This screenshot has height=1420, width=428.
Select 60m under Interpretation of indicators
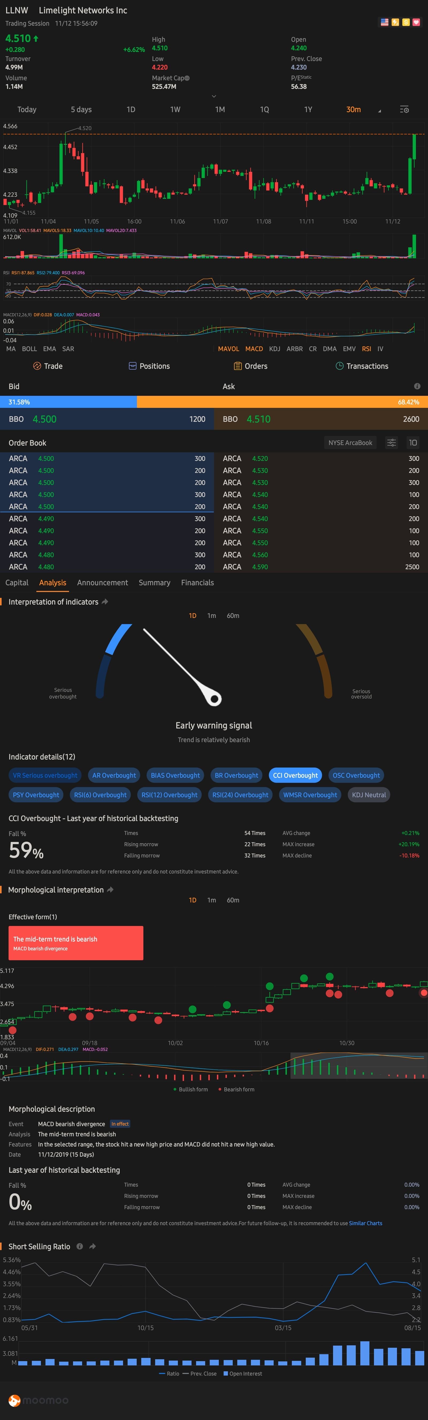coord(233,616)
